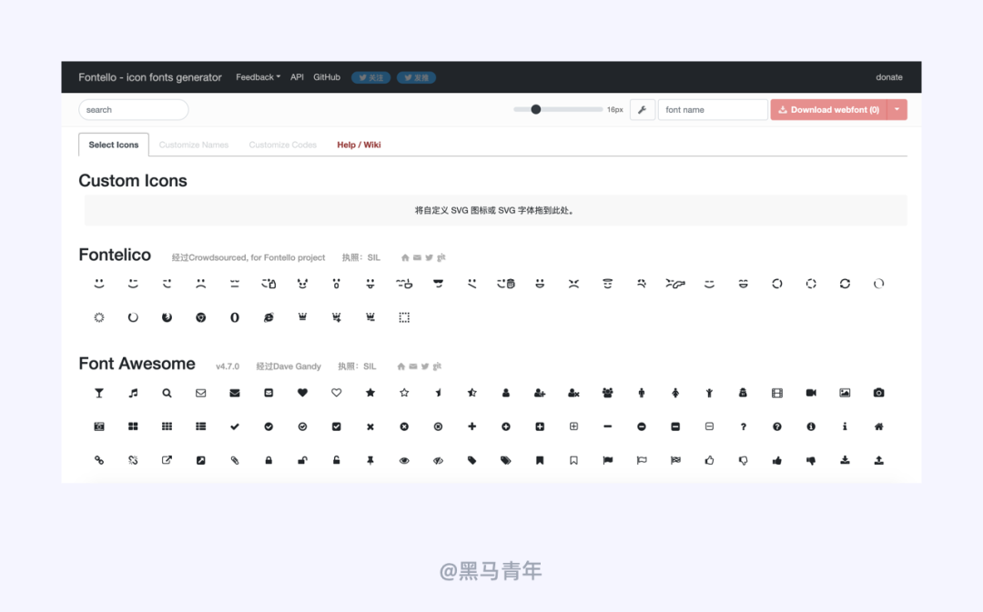This screenshot has height=612, width=983.
Task: Open Fontelico's home page icon link
Action: (x=405, y=257)
